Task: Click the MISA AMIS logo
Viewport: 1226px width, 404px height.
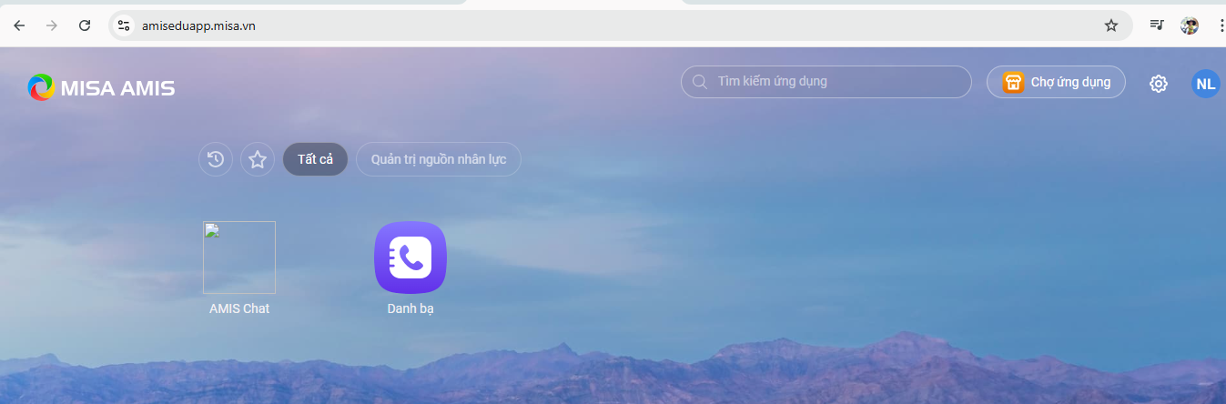Action: point(101,87)
